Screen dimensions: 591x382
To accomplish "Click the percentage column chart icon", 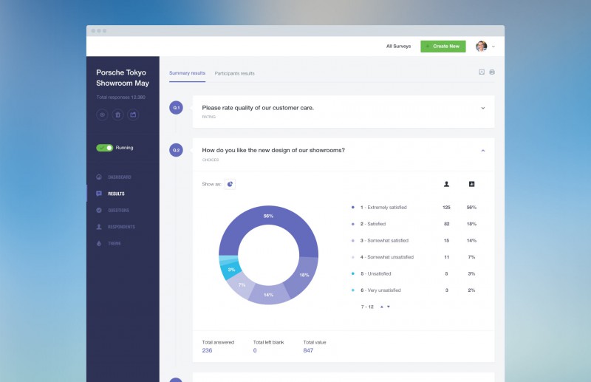I will point(471,184).
